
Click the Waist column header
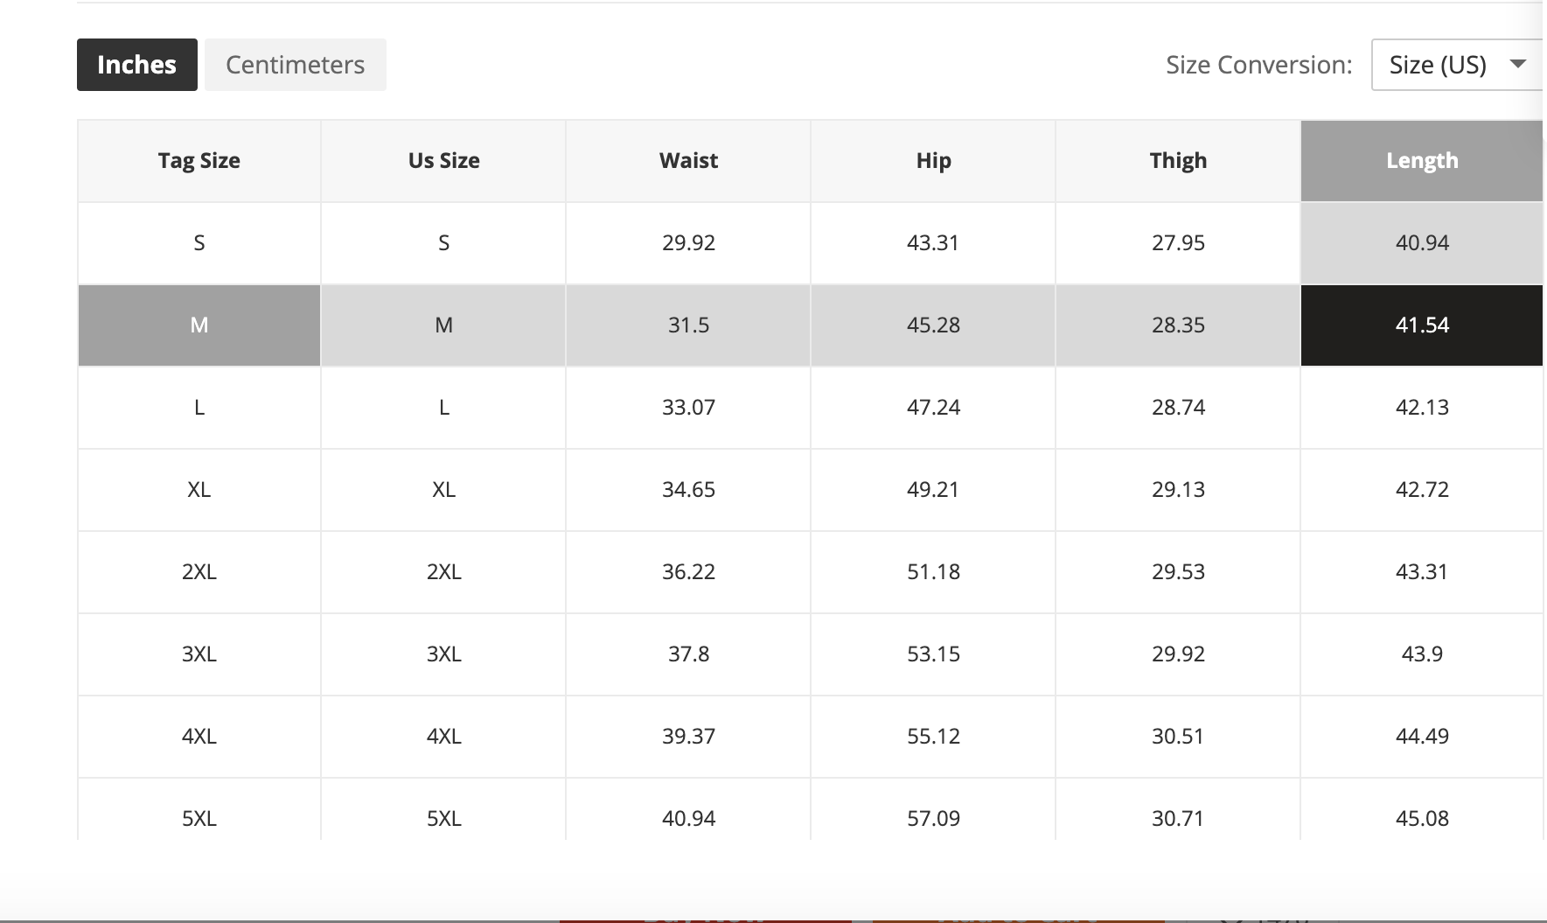[x=688, y=161]
